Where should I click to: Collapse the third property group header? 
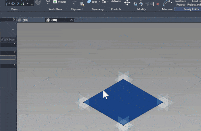14,65
